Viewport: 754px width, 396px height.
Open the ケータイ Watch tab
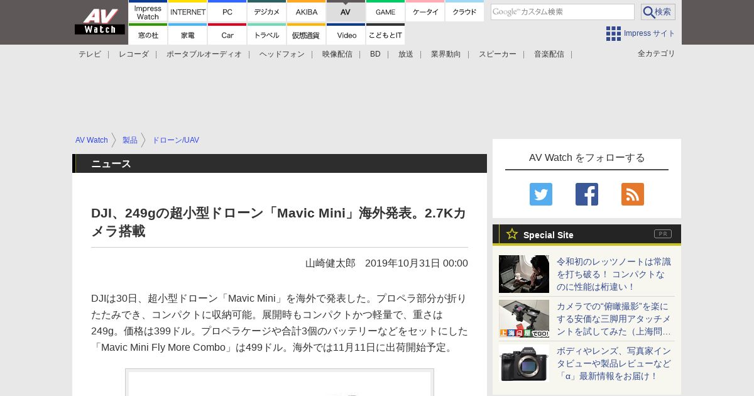coord(425,11)
